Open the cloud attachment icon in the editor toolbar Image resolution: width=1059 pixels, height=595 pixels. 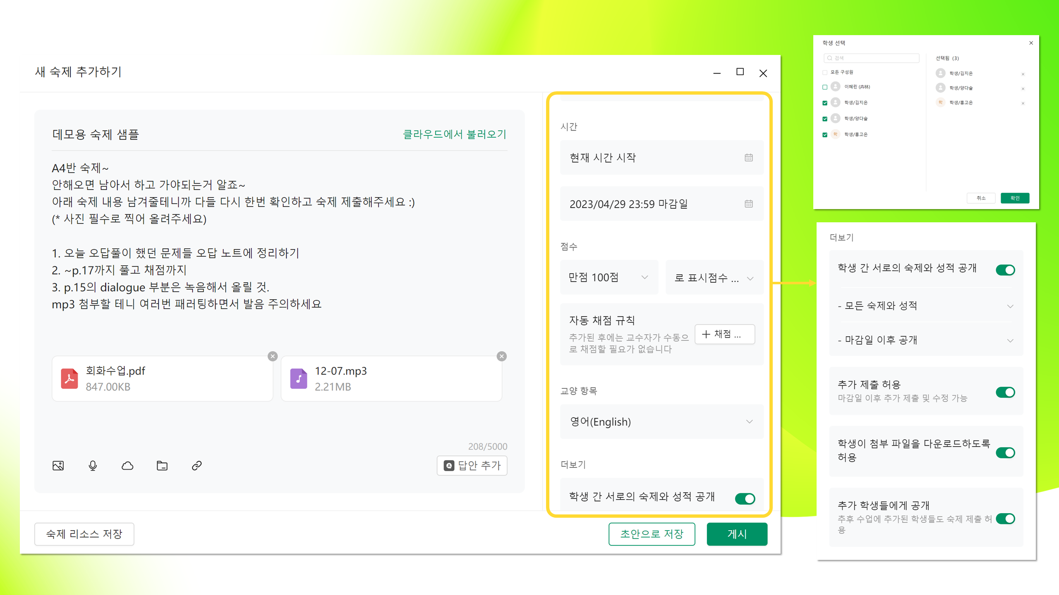(127, 466)
